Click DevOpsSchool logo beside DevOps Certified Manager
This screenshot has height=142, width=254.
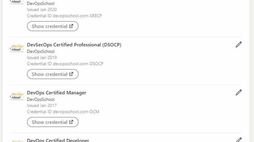17,96
